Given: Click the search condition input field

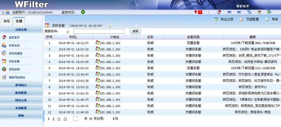Looking at the screenshot, I should tap(99, 31).
